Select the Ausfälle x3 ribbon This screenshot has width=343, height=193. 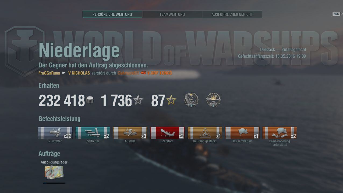click(130, 133)
